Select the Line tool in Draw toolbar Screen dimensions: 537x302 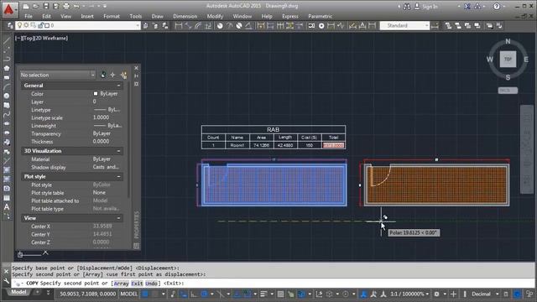(7, 41)
